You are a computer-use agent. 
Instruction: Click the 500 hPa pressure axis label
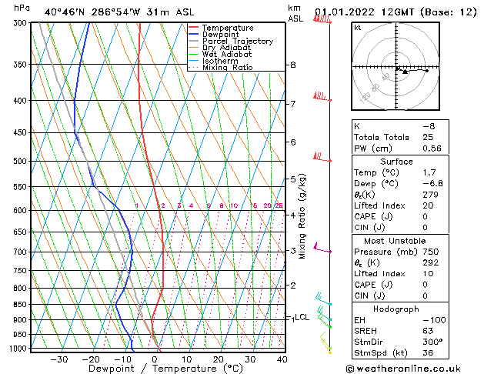pos(20,161)
